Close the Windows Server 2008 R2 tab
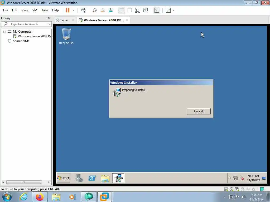The image size is (270, 202). [127, 20]
